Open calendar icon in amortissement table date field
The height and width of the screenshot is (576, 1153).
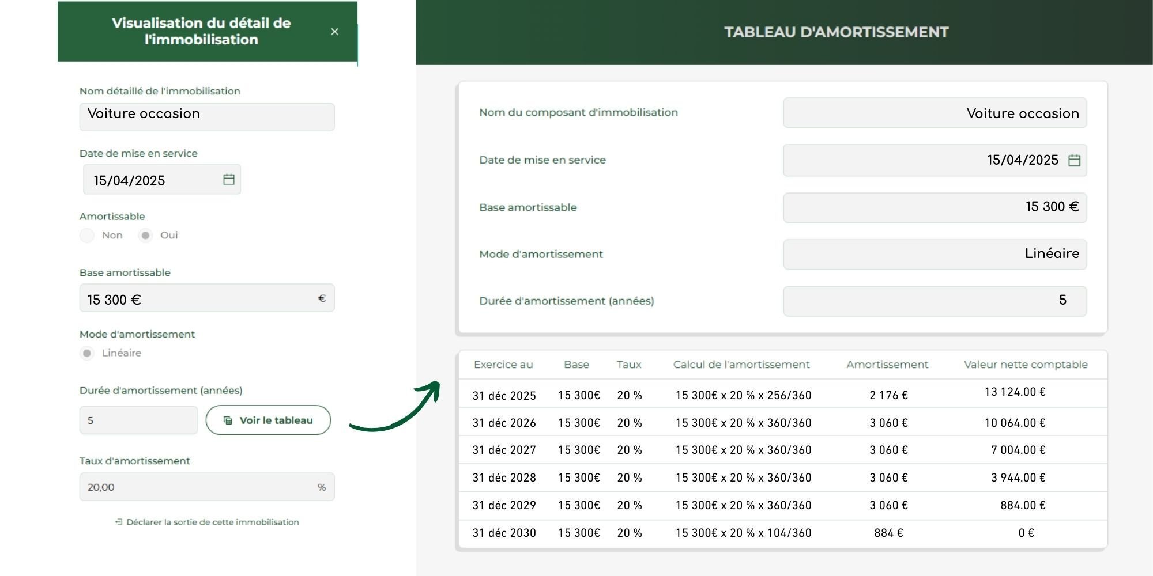[x=1074, y=160]
